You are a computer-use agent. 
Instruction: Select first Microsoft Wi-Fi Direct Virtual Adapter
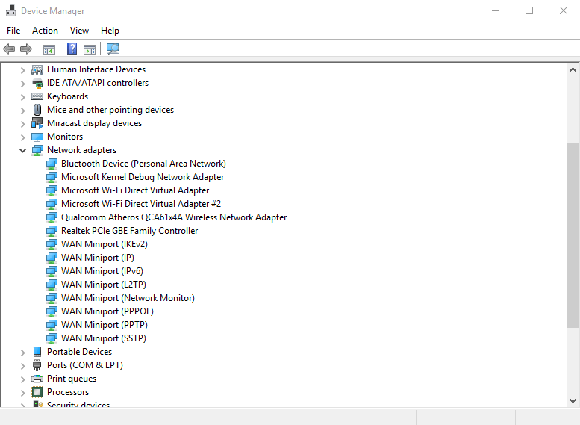(135, 190)
